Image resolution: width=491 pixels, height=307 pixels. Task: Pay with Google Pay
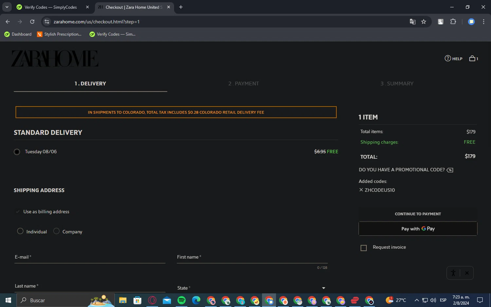[x=418, y=229]
